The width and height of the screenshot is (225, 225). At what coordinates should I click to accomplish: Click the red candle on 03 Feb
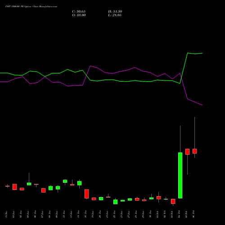click(x=173, y=201)
